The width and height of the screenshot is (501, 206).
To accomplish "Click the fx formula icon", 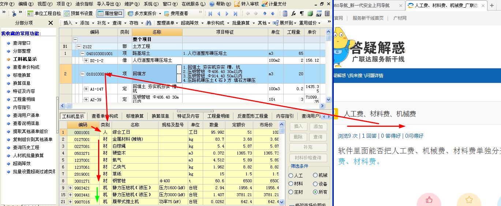I will [x=294, y=14].
